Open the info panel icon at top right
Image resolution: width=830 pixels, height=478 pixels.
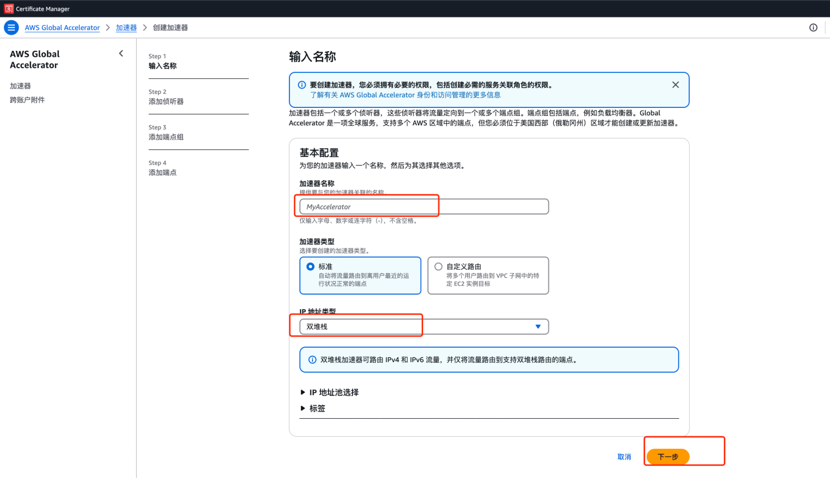(813, 27)
